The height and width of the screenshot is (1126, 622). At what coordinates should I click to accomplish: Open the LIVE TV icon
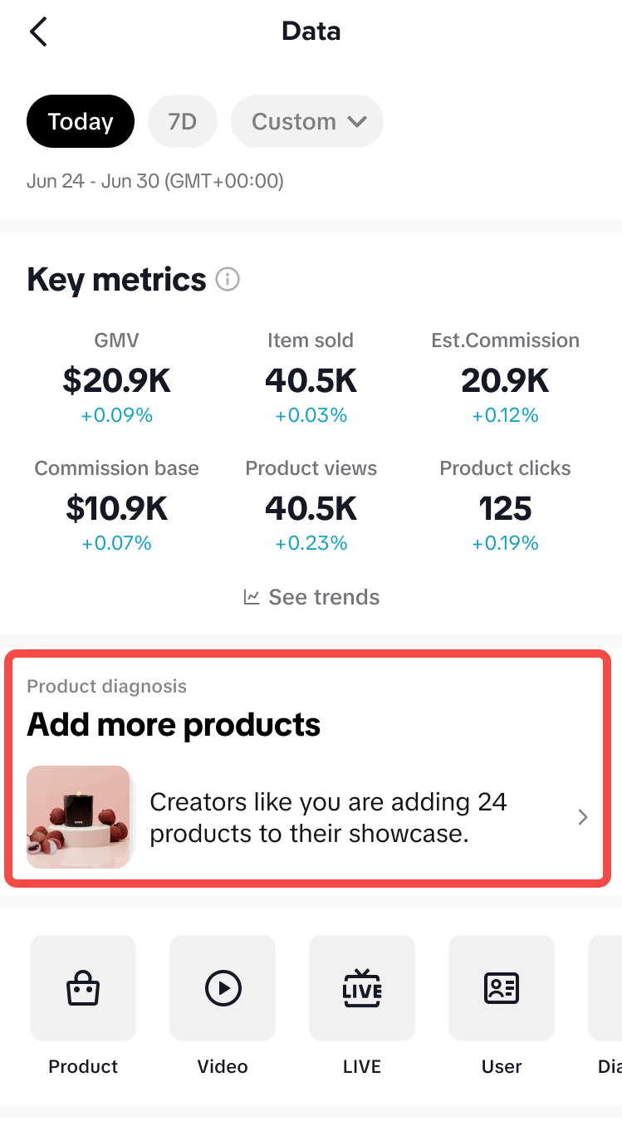click(x=362, y=988)
